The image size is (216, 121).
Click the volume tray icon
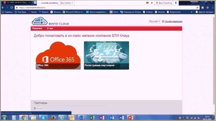(x=183, y=118)
